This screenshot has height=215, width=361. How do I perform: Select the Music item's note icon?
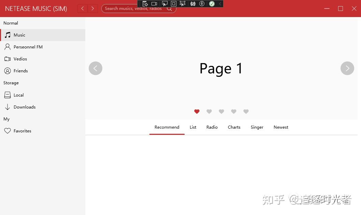[8, 35]
